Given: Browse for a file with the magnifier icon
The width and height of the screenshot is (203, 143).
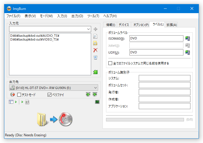Looking at the screenshot, I should pyautogui.click(x=96, y=36).
